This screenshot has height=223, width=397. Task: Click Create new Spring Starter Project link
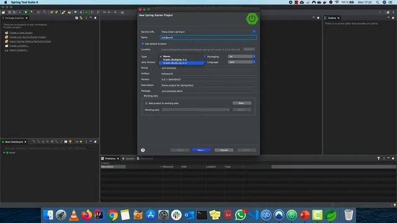point(27,37)
